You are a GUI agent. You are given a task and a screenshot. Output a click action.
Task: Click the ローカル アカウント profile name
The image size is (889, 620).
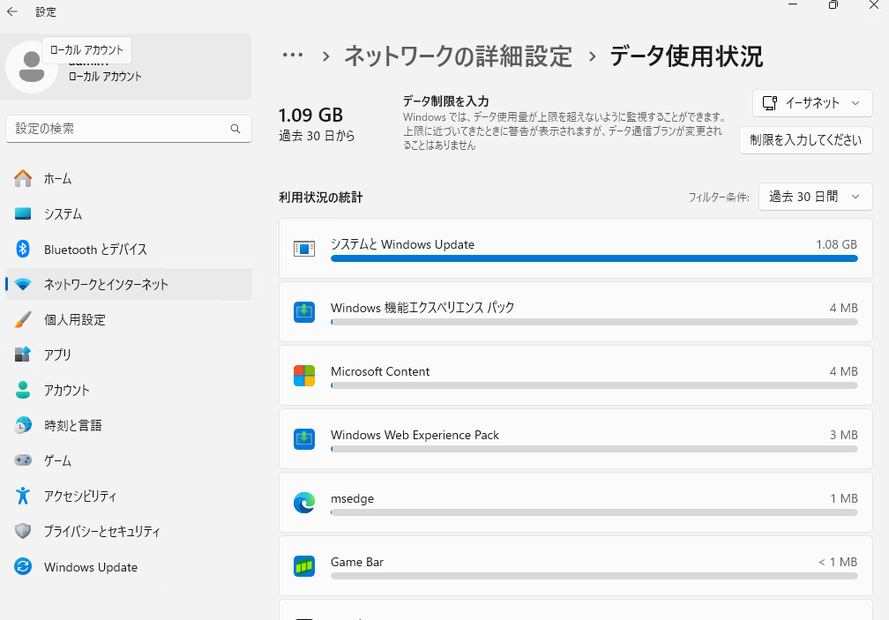pyautogui.click(x=105, y=77)
